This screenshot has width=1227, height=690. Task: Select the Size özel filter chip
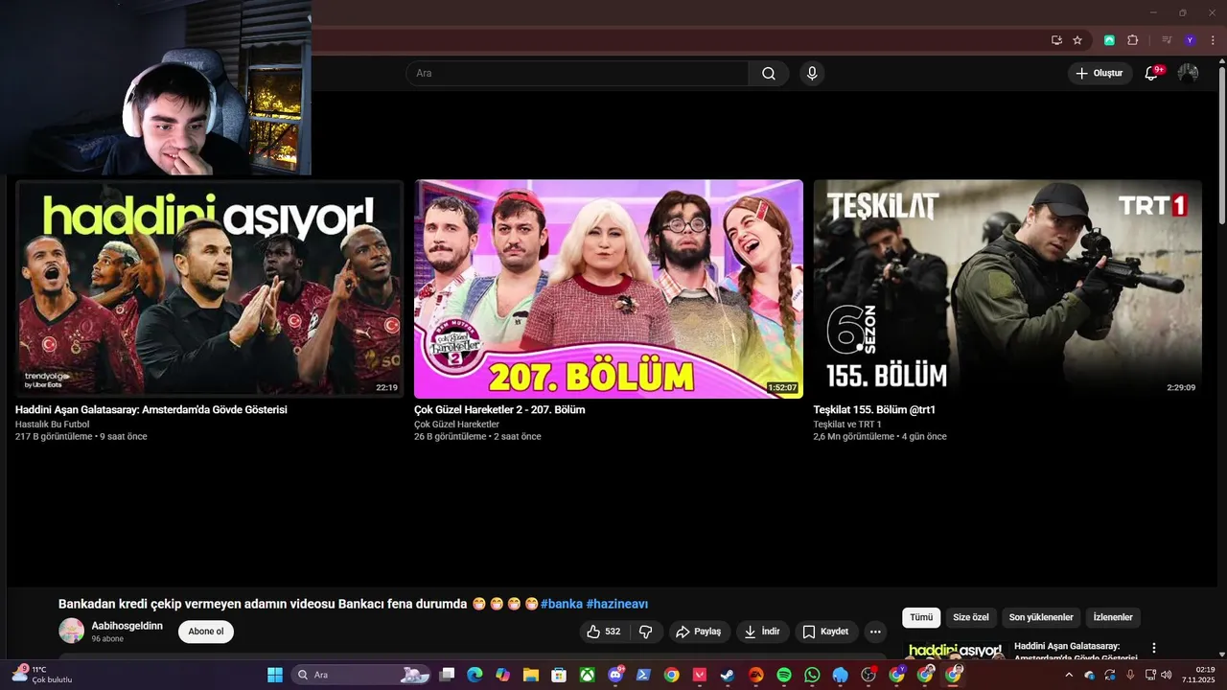point(971,618)
